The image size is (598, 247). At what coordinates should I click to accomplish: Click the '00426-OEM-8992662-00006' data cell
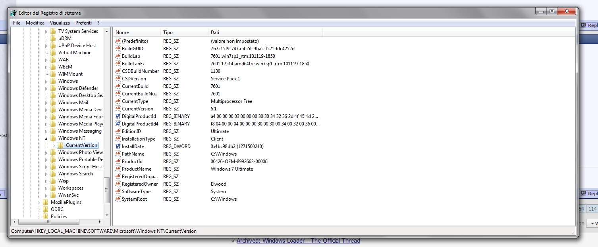(239, 161)
